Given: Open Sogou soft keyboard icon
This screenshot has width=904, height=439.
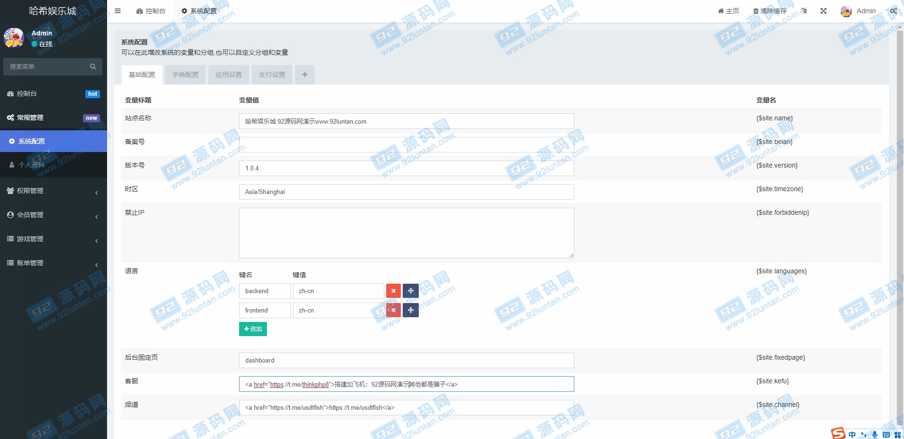Looking at the screenshot, I should pos(886,435).
